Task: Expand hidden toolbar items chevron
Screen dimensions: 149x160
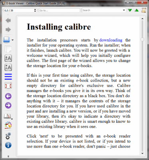Action: pyautogui.click(x=8, y=156)
